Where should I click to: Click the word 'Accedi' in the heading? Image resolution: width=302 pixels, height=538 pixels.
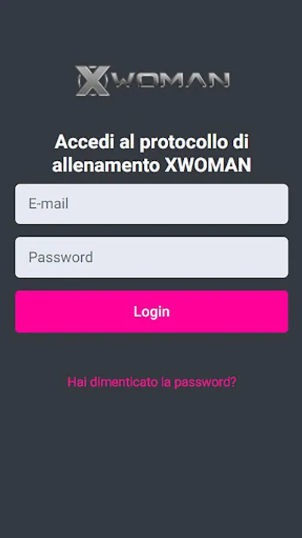point(85,142)
